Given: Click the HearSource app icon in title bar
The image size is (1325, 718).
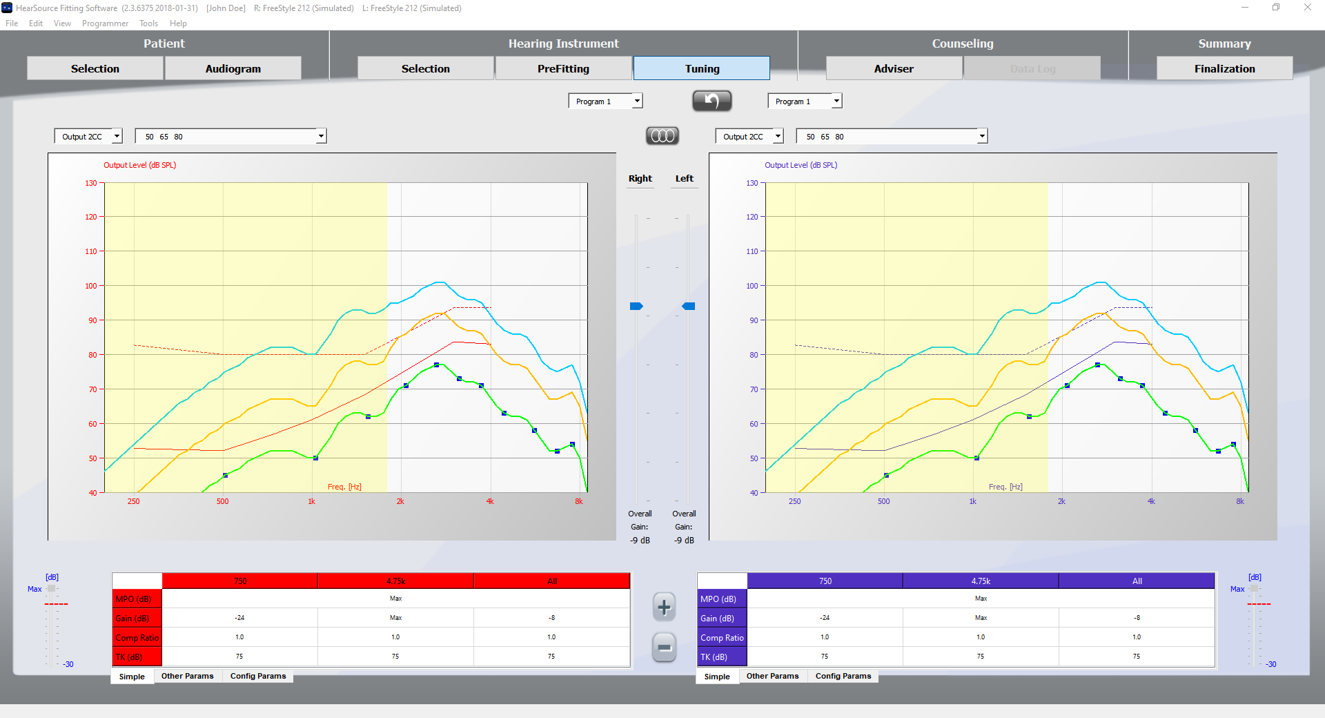Looking at the screenshot, I should 7,8.
